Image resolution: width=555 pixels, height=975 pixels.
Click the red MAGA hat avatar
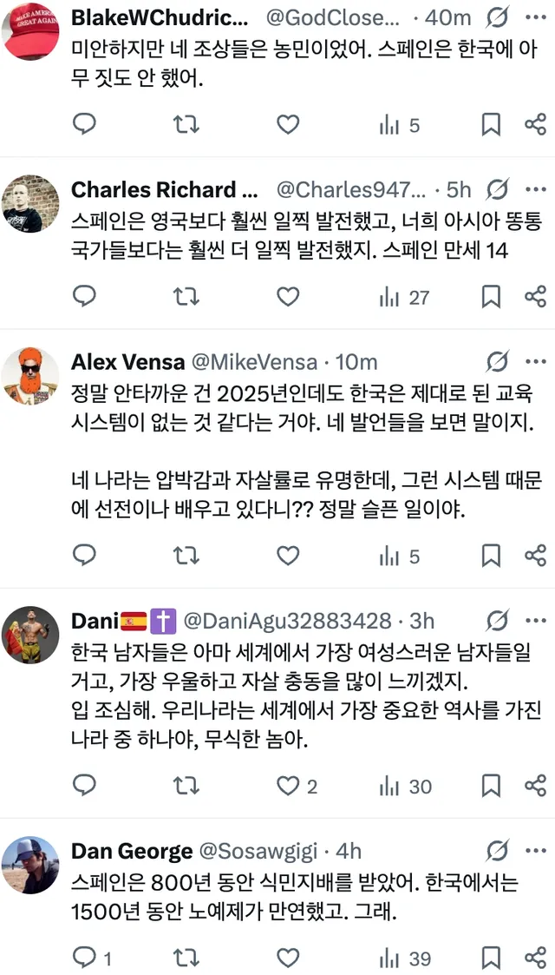pyautogui.click(x=30, y=31)
